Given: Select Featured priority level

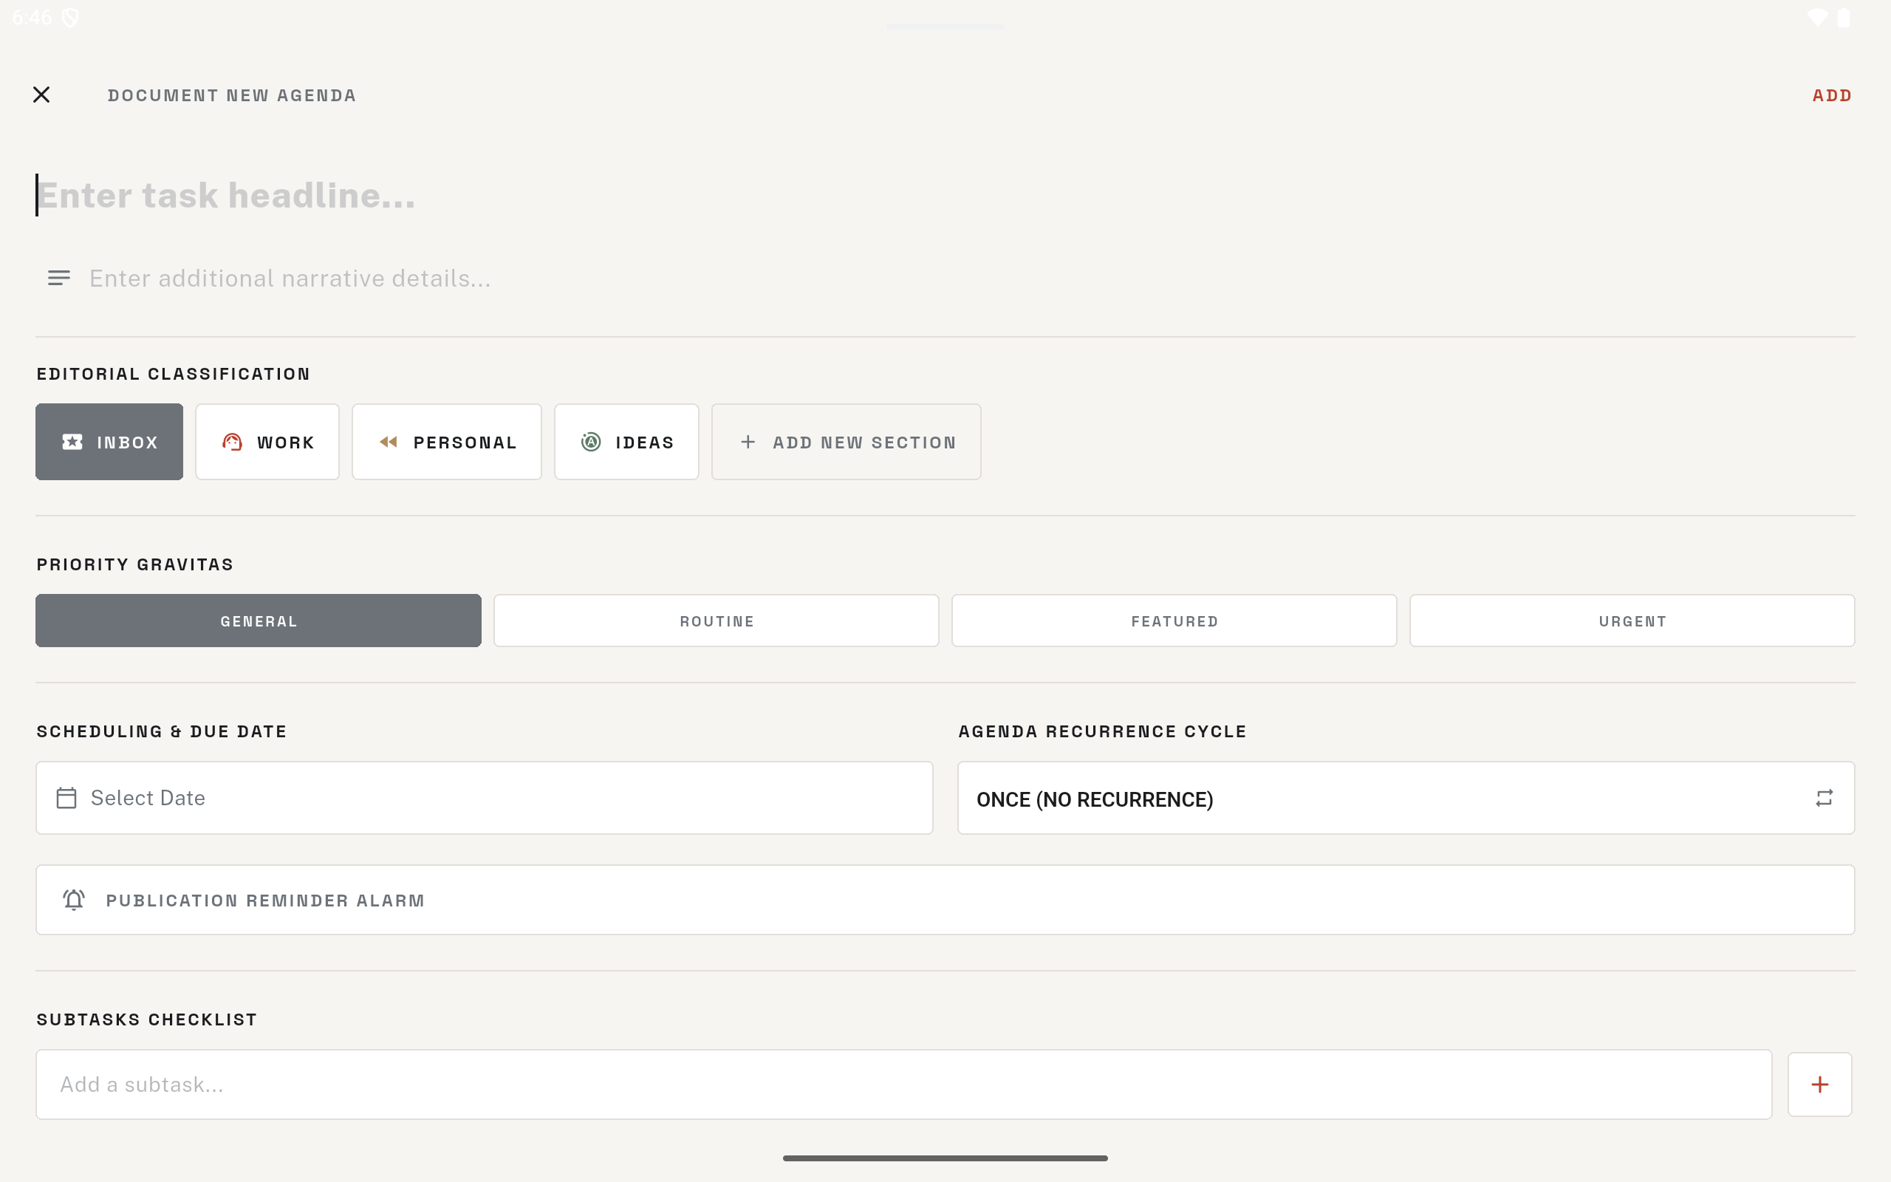Looking at the screenshot, I should pyautogui.click(x=1174, y=621).
